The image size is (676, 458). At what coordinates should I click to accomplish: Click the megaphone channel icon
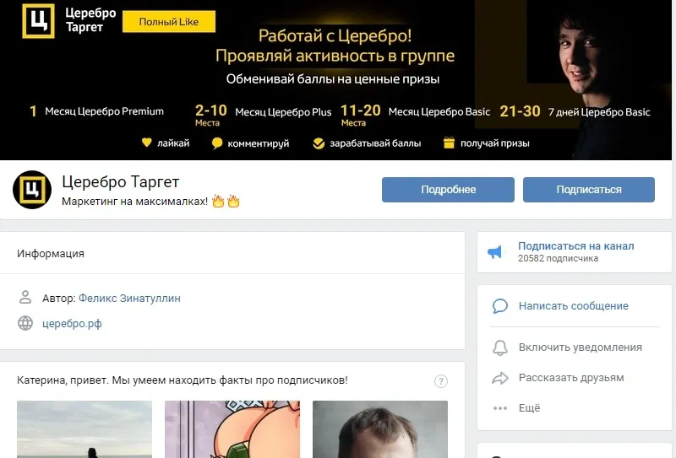tap(495, 252)
